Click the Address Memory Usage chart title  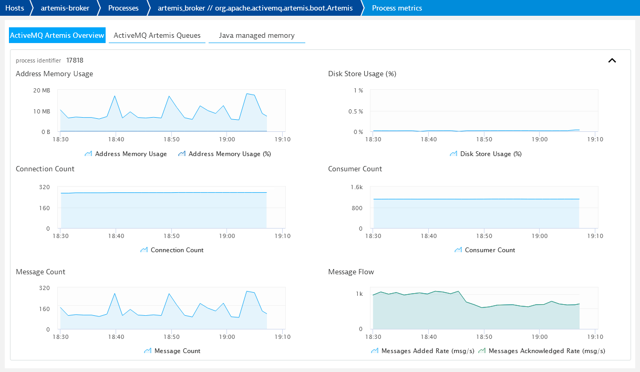pos(55,74)
